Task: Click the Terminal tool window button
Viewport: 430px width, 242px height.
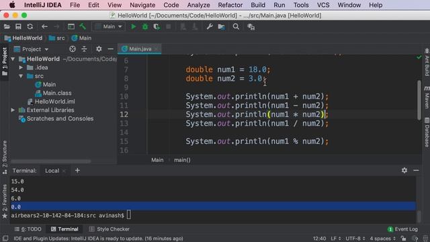Action: click(64, 229)
